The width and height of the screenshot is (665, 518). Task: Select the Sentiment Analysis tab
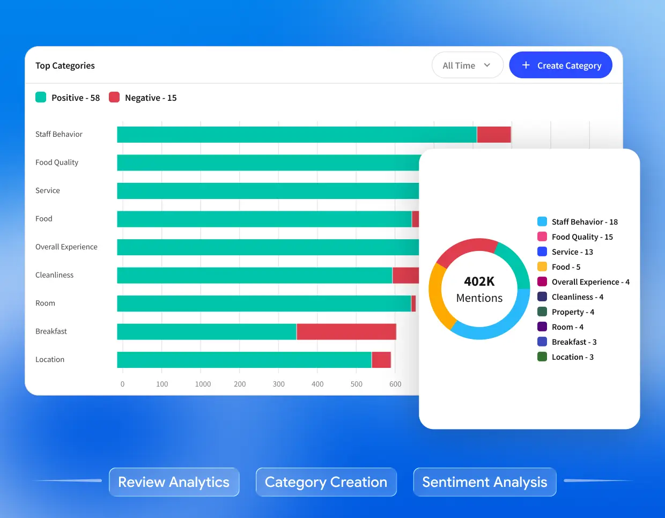pyautogui.click(x=485, y=482)
